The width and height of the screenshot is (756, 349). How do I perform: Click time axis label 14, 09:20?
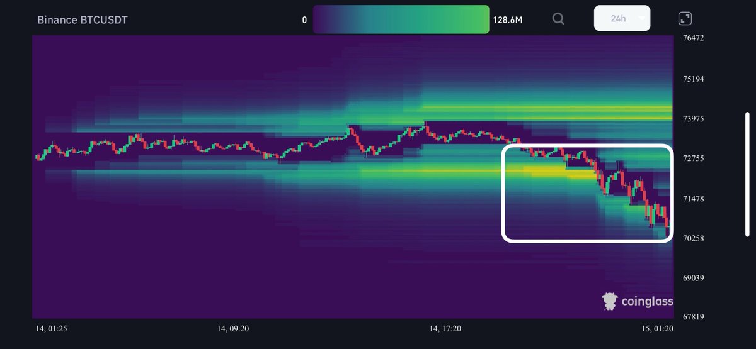click(234, 328)
